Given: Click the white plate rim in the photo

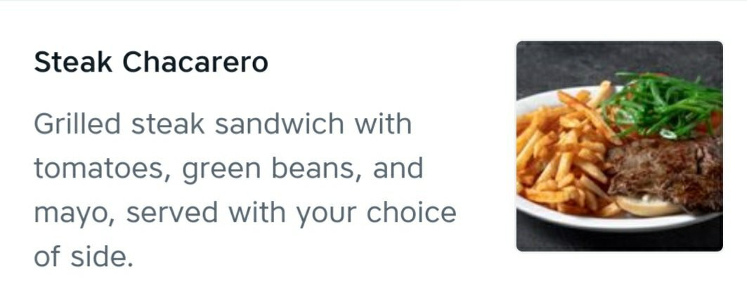Looking at the screenshot, I should point(619,222).
